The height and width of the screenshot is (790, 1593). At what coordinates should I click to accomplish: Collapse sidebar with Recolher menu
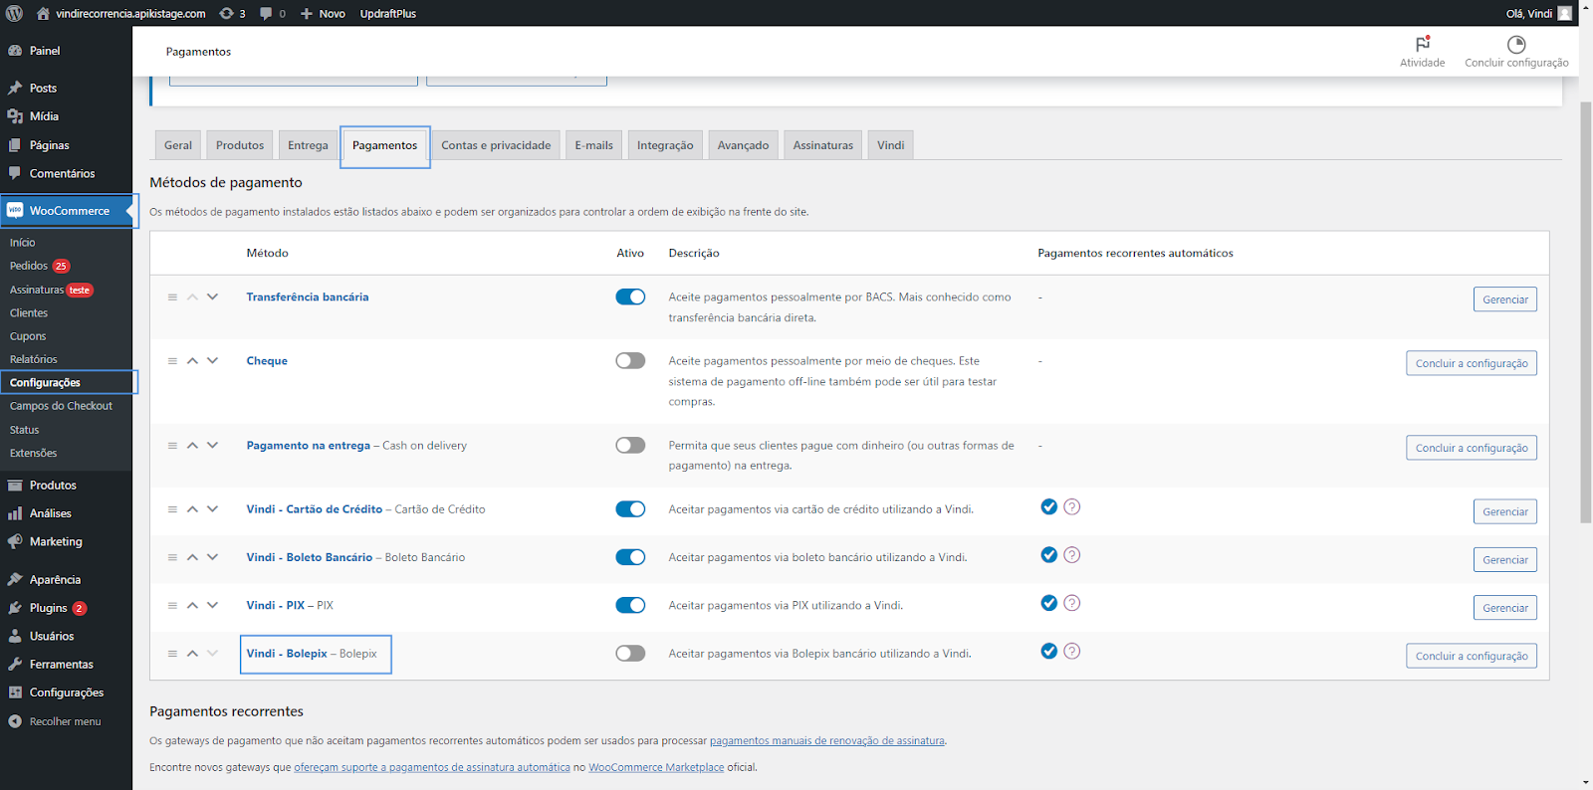(x=65, y=722)
